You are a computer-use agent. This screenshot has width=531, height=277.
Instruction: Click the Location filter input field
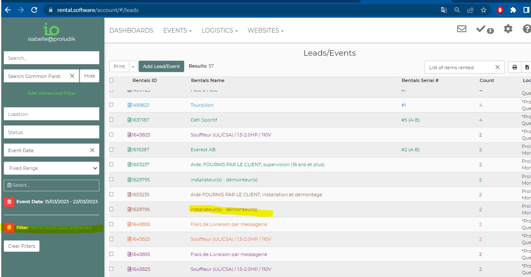coord(52,114)
